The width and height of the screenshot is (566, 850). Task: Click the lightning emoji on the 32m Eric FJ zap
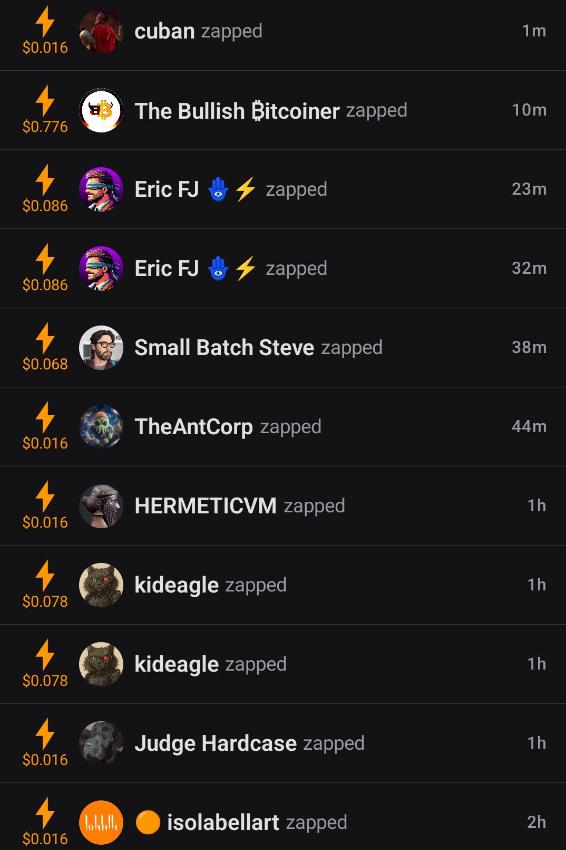click(246, 269)
